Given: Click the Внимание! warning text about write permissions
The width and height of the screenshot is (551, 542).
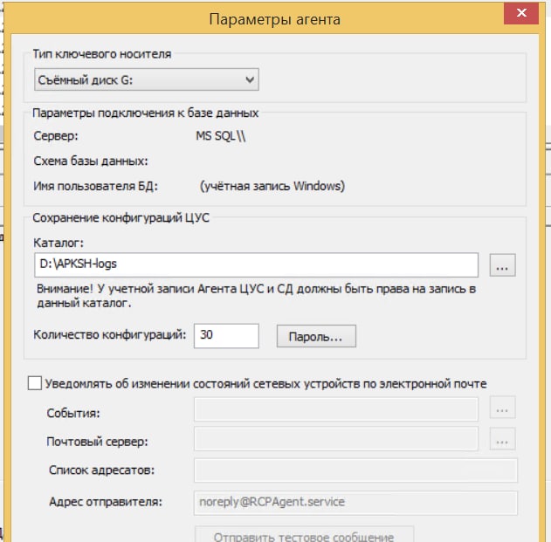Looking at the screenshot, I should pyautogui.click(x=256, y=296).
